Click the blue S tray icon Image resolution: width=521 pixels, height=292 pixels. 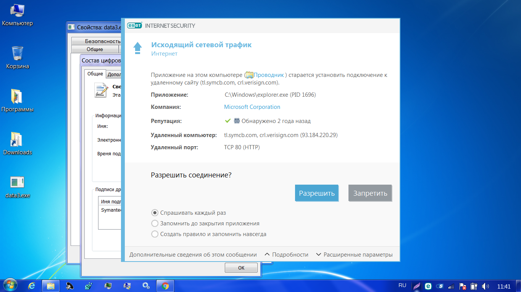439,286
